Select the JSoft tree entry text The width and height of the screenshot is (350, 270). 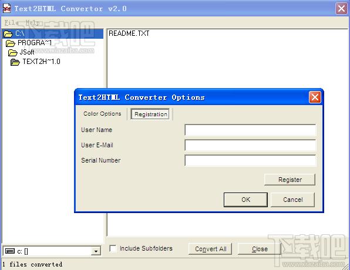tap(27, 52)
